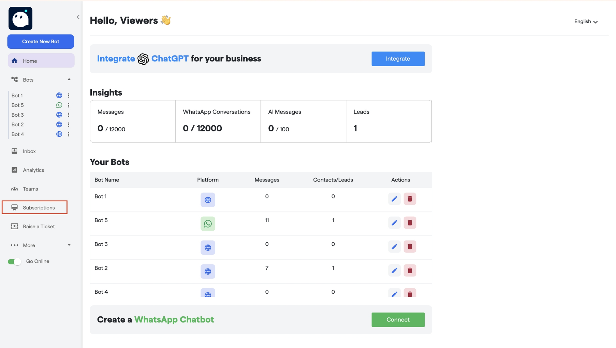Viewport: 616px width, 348px height.
Task: Open the three-dot menu beside Bot 5
Action: pos(69,105)
